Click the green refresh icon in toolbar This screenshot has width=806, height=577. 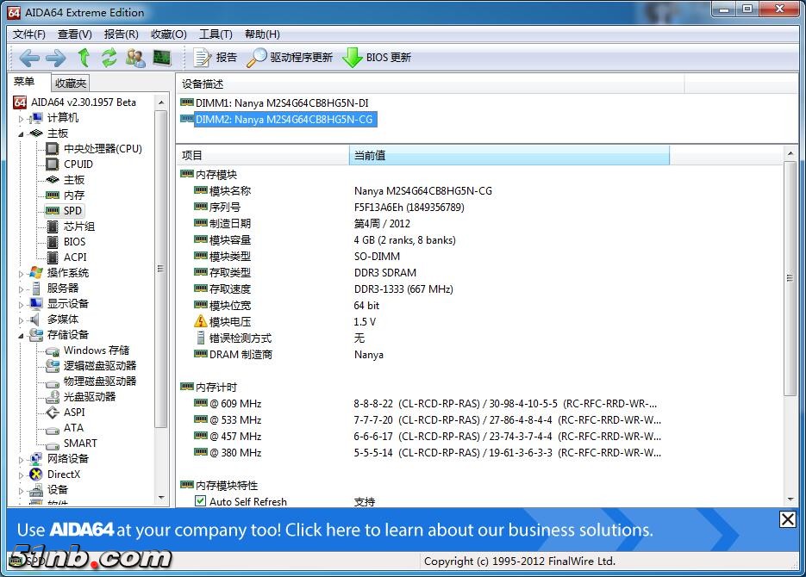point(109,58)
